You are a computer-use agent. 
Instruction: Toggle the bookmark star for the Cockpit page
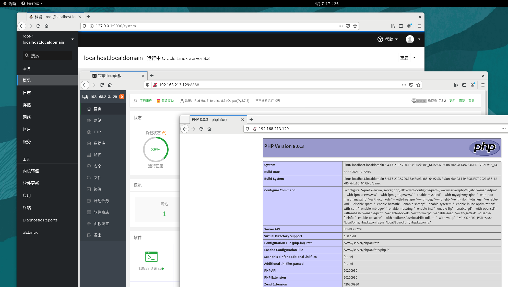click(x=355, y=26)
